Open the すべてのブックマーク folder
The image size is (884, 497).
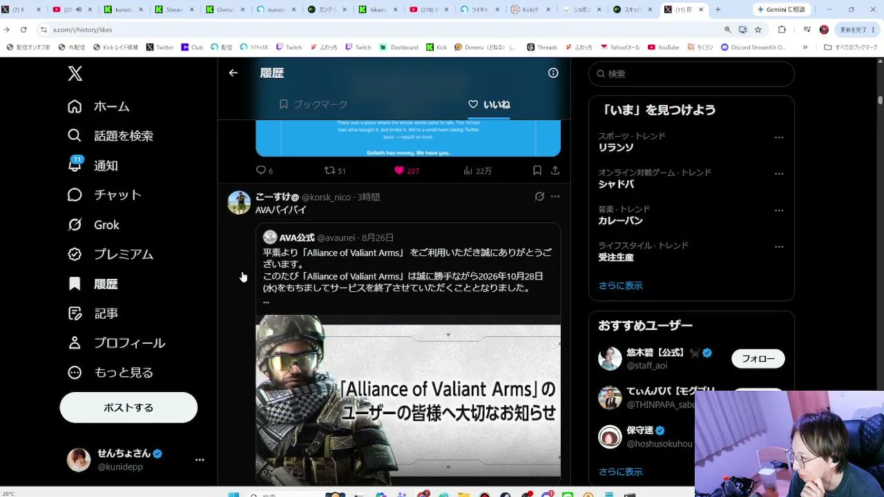[x=850, y=47]
